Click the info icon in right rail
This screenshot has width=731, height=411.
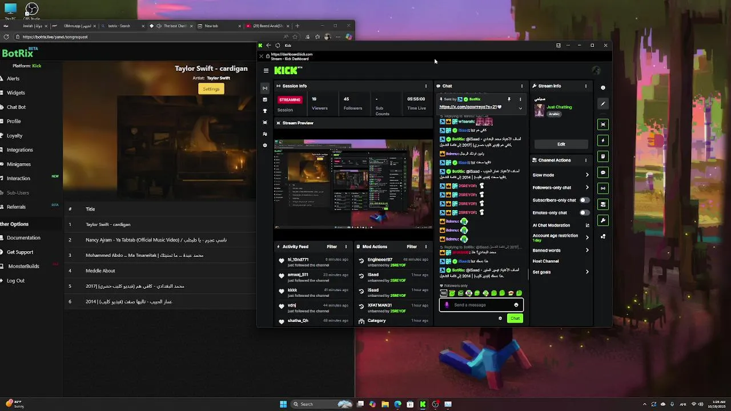click(603, 88)
